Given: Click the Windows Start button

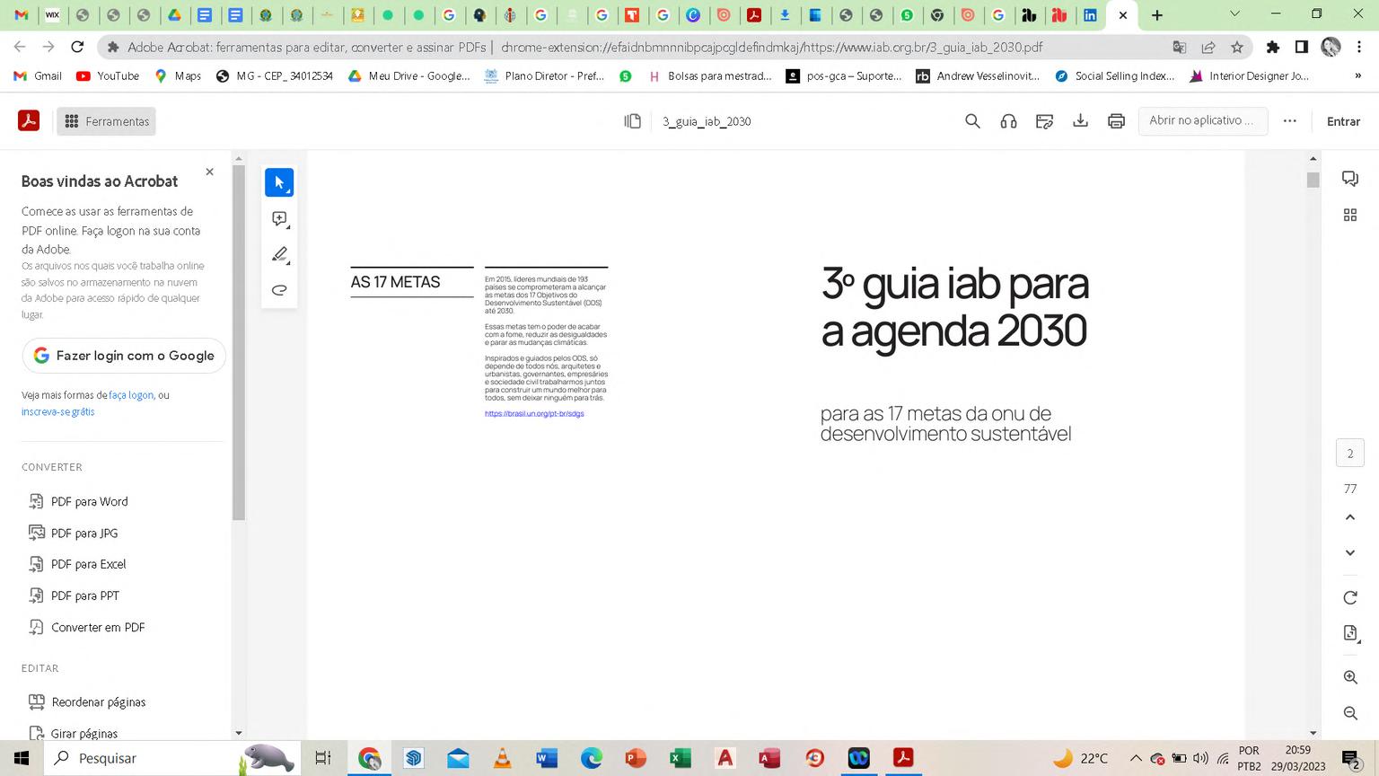Looking at the screenshot, I should [x=22, y=758].
